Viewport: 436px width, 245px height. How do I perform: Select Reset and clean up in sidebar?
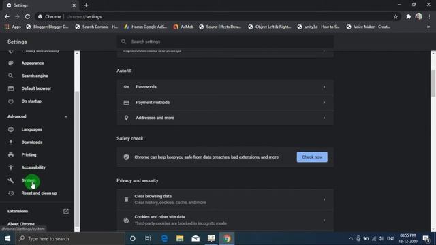(40, 193)
